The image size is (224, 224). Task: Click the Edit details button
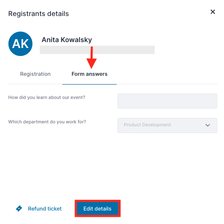click(98, 208)
